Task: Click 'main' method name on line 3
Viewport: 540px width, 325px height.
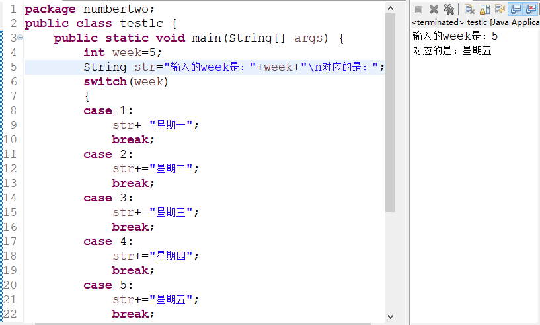Action: tap(206, 38)
